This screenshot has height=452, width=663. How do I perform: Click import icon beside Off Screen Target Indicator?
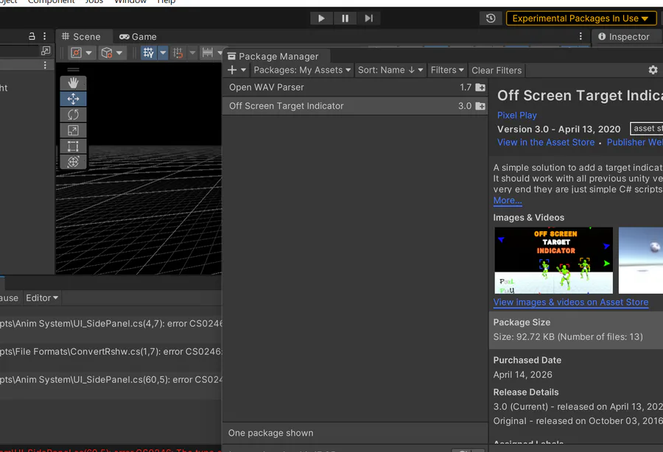pos(480,106)
